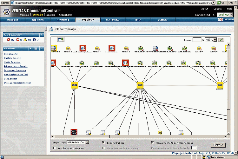Click the graph scroll-up arrow

click(228, 44)
